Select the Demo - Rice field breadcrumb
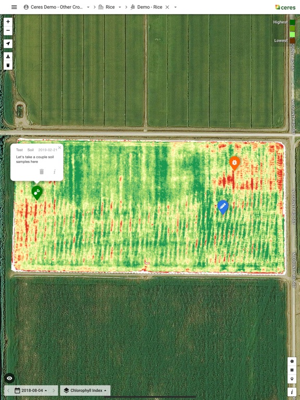This screenshot has height=400, width=300. click(150, 7)
